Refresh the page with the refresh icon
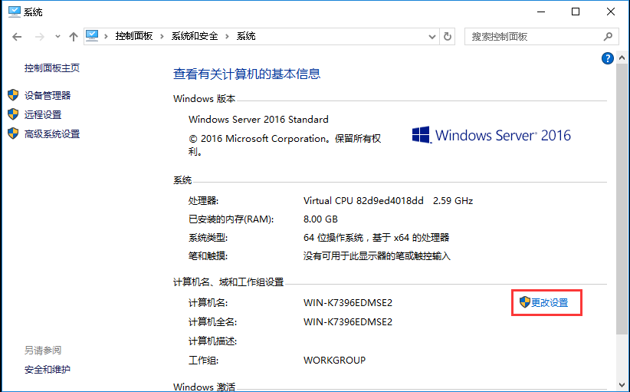The height and width of the screenshot is (392, 630). click(447, 37)
